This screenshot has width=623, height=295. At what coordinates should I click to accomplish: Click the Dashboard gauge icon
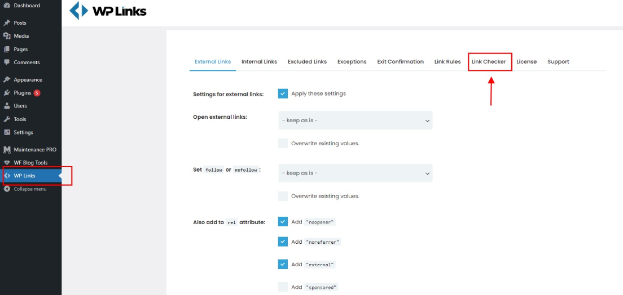[7, 6]
